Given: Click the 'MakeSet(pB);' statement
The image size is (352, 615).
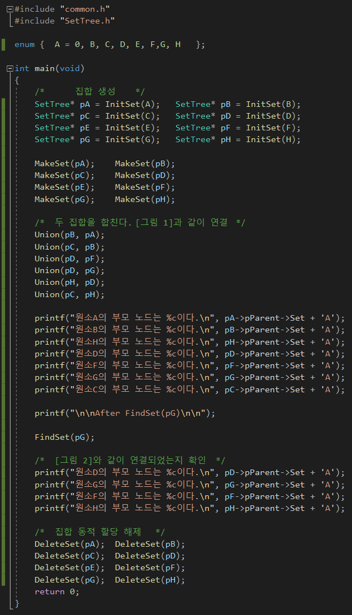Looking at the screenshot, I should tap(145, 163).
